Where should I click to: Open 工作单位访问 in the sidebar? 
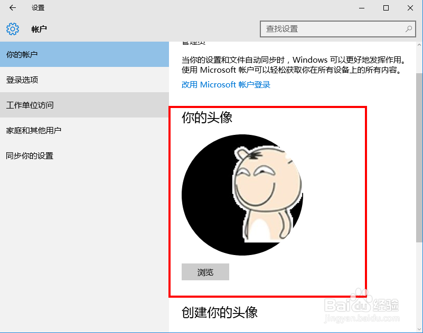pos(84,105)
